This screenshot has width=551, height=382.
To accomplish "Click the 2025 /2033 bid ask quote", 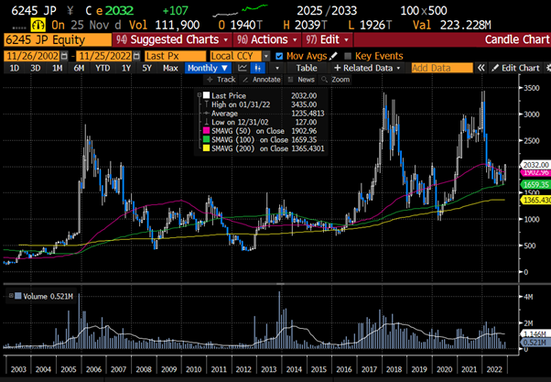I will pos(327,11).
